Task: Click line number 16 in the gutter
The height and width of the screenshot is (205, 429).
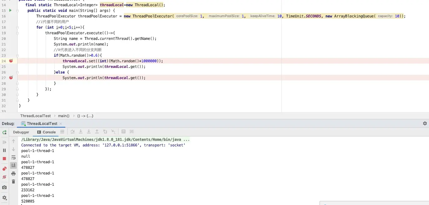Action: 4,16
